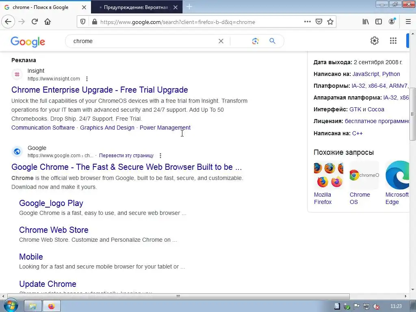
Task: Open a new browser tab
Action: [x=189, y=6]
